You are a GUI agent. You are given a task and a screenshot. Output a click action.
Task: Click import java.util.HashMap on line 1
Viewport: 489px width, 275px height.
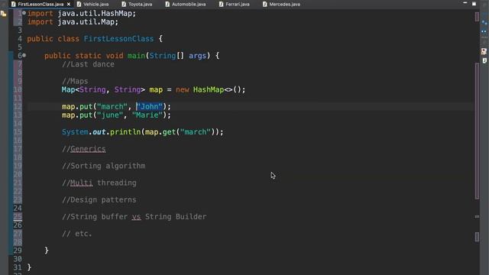[x=82, y=14]
